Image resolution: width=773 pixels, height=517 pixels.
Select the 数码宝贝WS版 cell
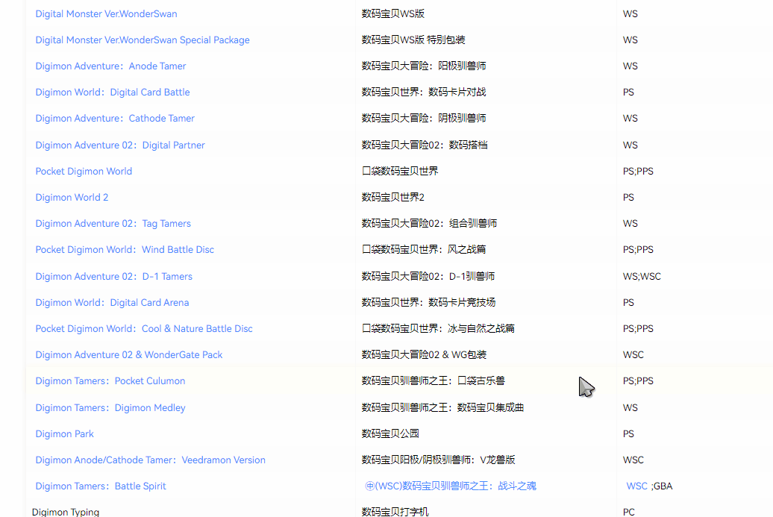click(393, 13)
